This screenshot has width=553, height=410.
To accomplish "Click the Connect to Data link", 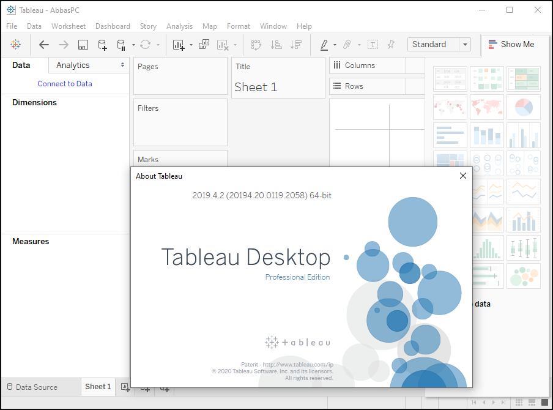I will [65, 84].
